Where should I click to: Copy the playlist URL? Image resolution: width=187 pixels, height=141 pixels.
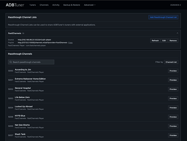70,42
